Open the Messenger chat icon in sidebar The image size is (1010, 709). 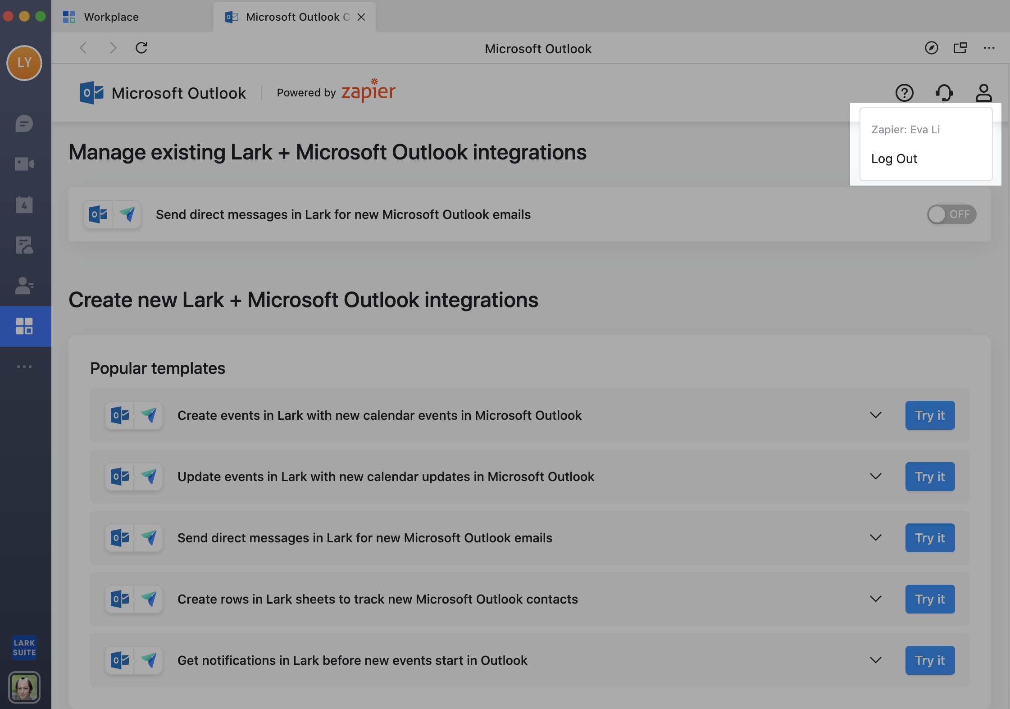click(x=24, y=123)
